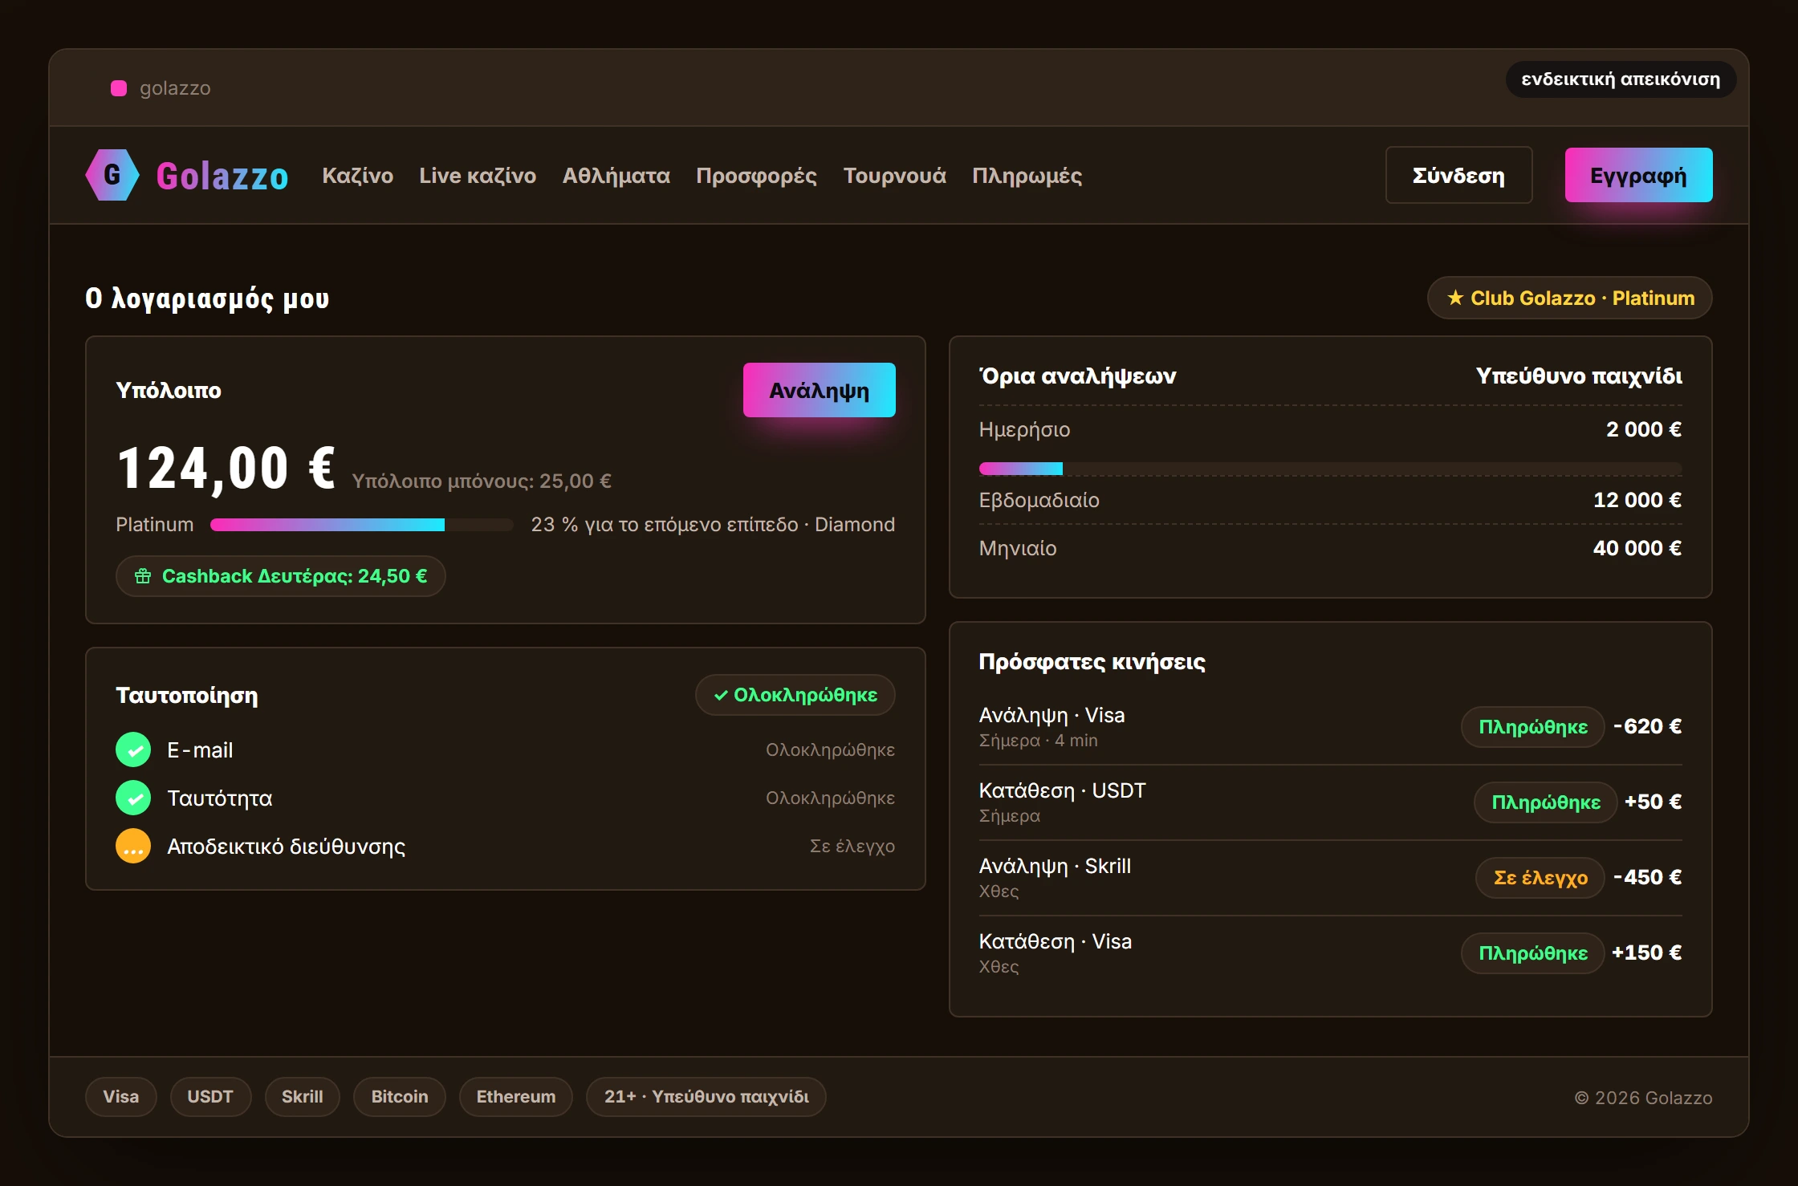This screenshot has height=1186, width=1798.
Task: Click the Ολοκληρώθηκε verification status badge
Action: 795,695
